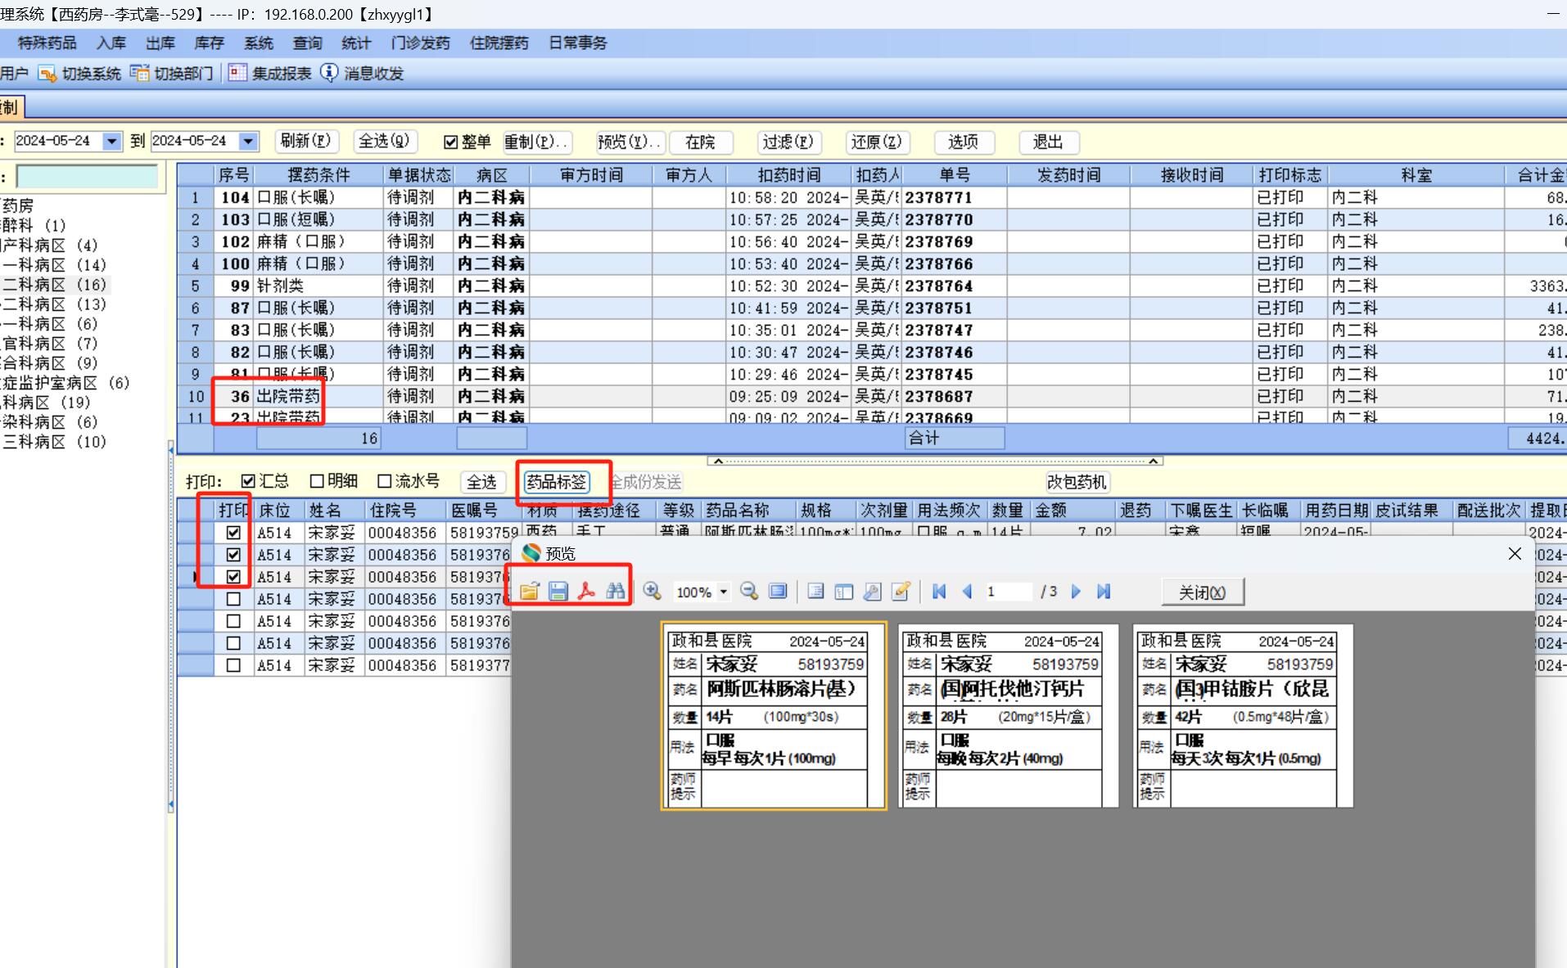This screenshot has height=968, width=1567.
Task: Go to previous page in preview
Action: [967, 592]
